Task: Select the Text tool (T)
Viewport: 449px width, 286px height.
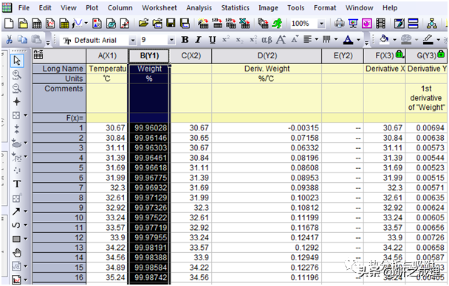Action: point(17,184)
